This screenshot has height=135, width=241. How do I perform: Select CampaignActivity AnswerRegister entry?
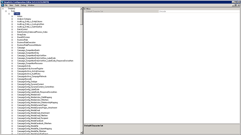[30, 68]
